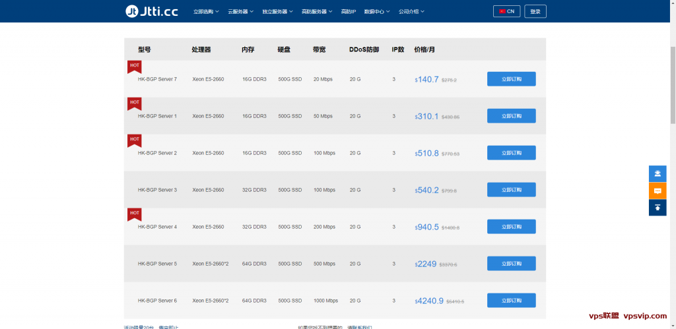Switch language with the CN button

pyautogui.click(x=506, y=11)
